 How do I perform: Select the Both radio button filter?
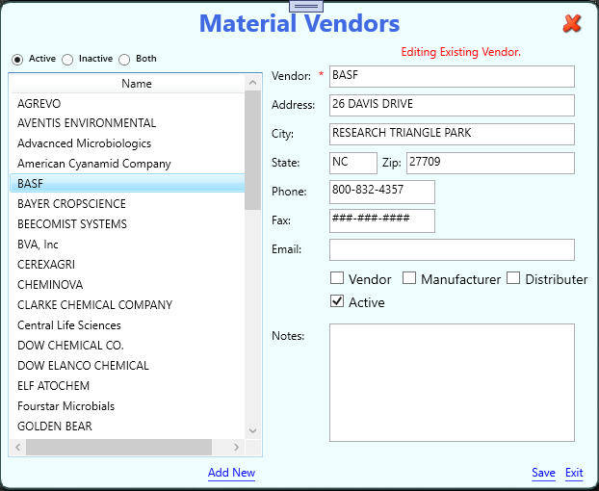[x=124, y=59]
